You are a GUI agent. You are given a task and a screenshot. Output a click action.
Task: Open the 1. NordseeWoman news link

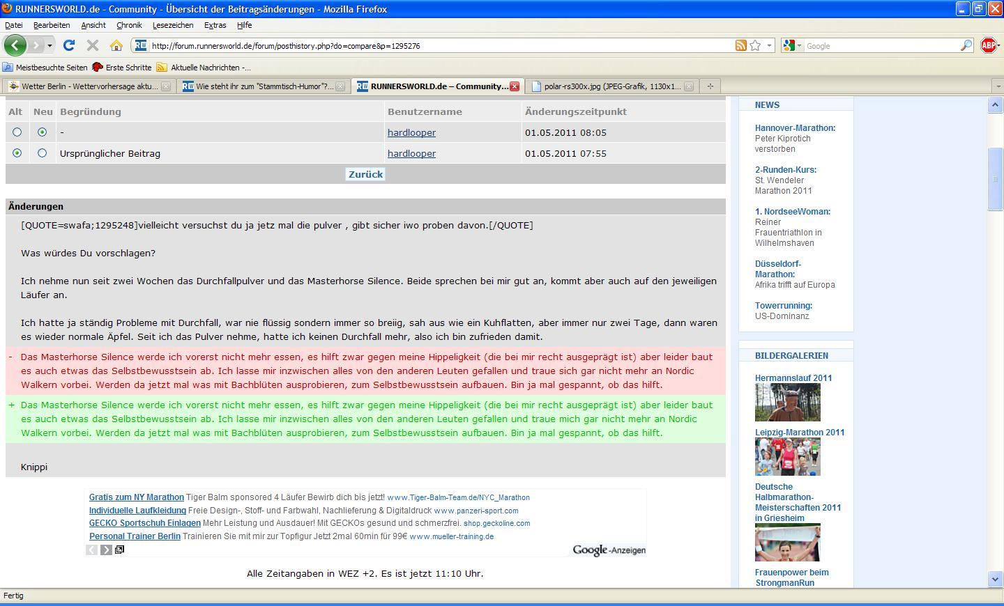tap(793, 212)
